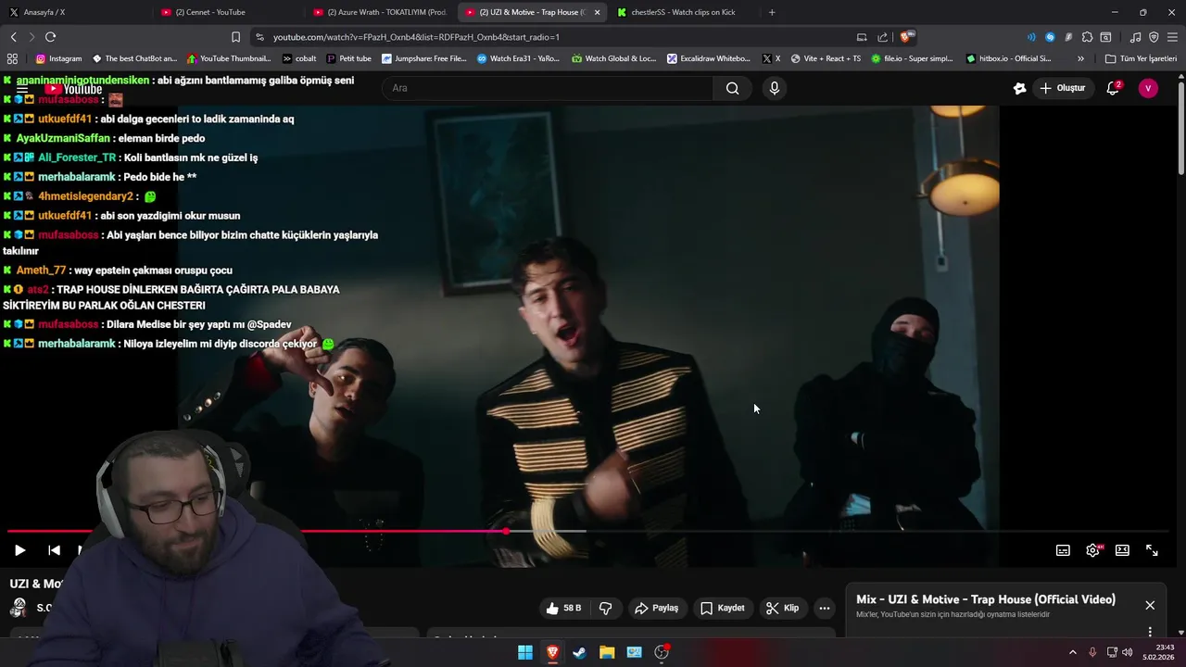Focus the YouTube Ara search field
The width and height of the screenshot is (1186, 667).
(x=547, y=88)
